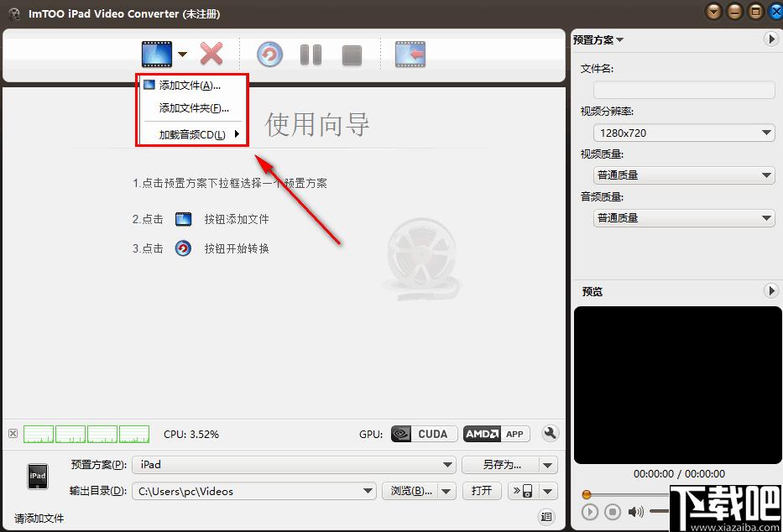Mute the preview with the speaker icon
This screenshot has height=532, width=783.
635,512
